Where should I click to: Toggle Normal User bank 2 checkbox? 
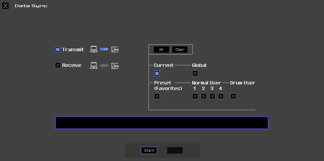(x=204, y=96)
